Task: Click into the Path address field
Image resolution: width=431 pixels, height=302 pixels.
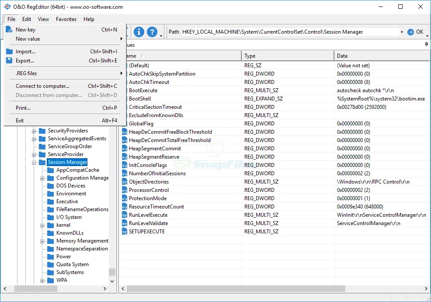Action: (290, 32)
